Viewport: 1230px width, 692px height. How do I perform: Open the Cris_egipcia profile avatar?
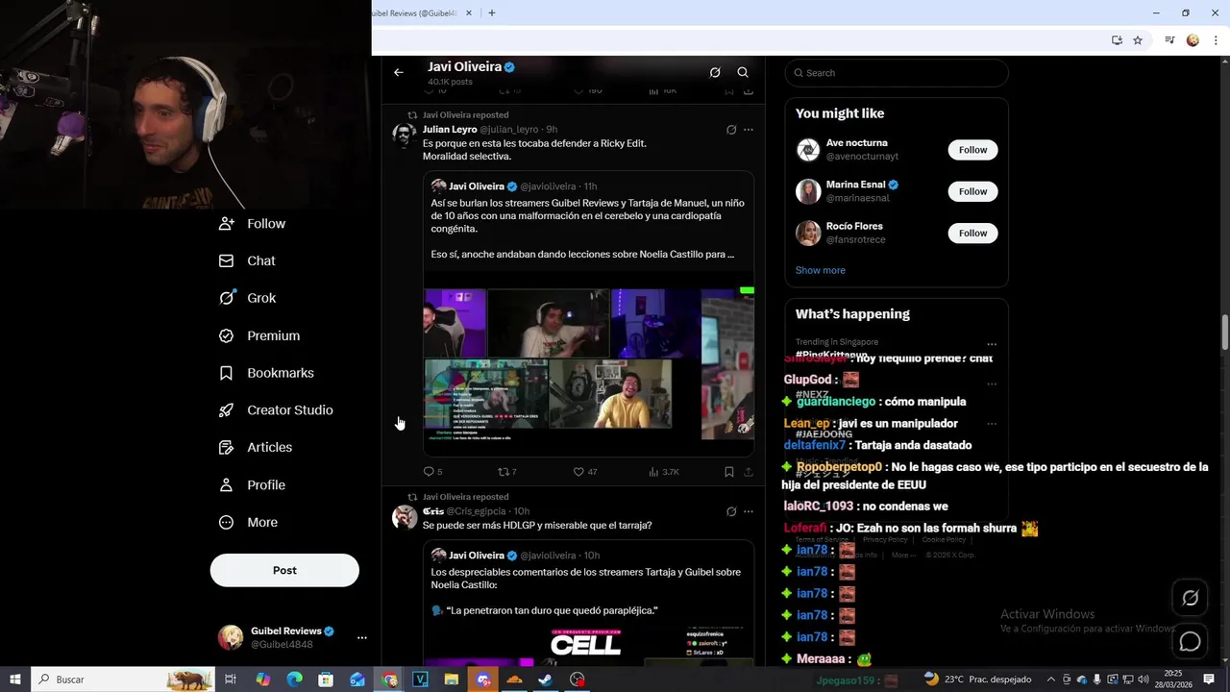[x=405, y=517]
